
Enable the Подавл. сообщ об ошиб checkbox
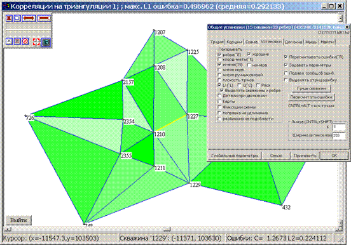coord(286,73)
